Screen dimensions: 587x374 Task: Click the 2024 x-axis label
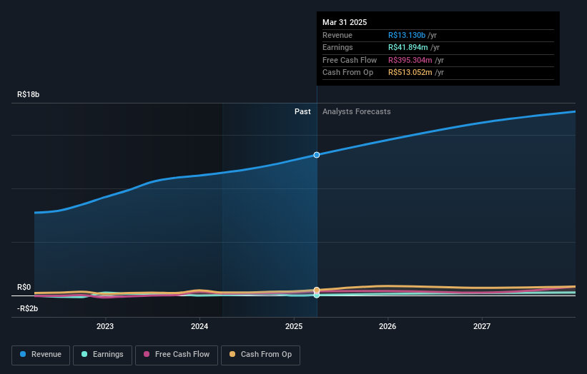(x=199, y=326)
